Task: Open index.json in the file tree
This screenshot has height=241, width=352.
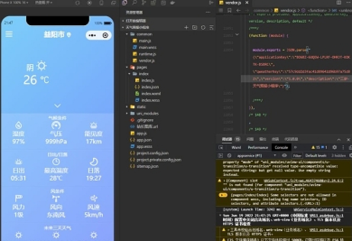Action: 150,87
